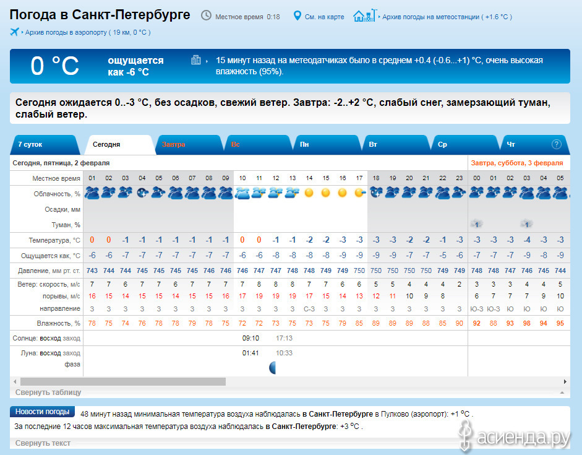Image resolution: width=582 pixels, height=455 pixels.
Task: Click the large 0 °C current temperature
Action: [x=54, y=66]
